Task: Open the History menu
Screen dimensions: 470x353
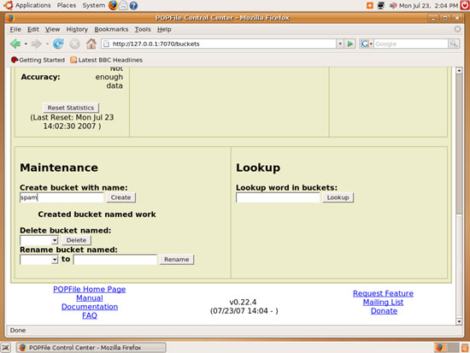Action: point(77,29)
